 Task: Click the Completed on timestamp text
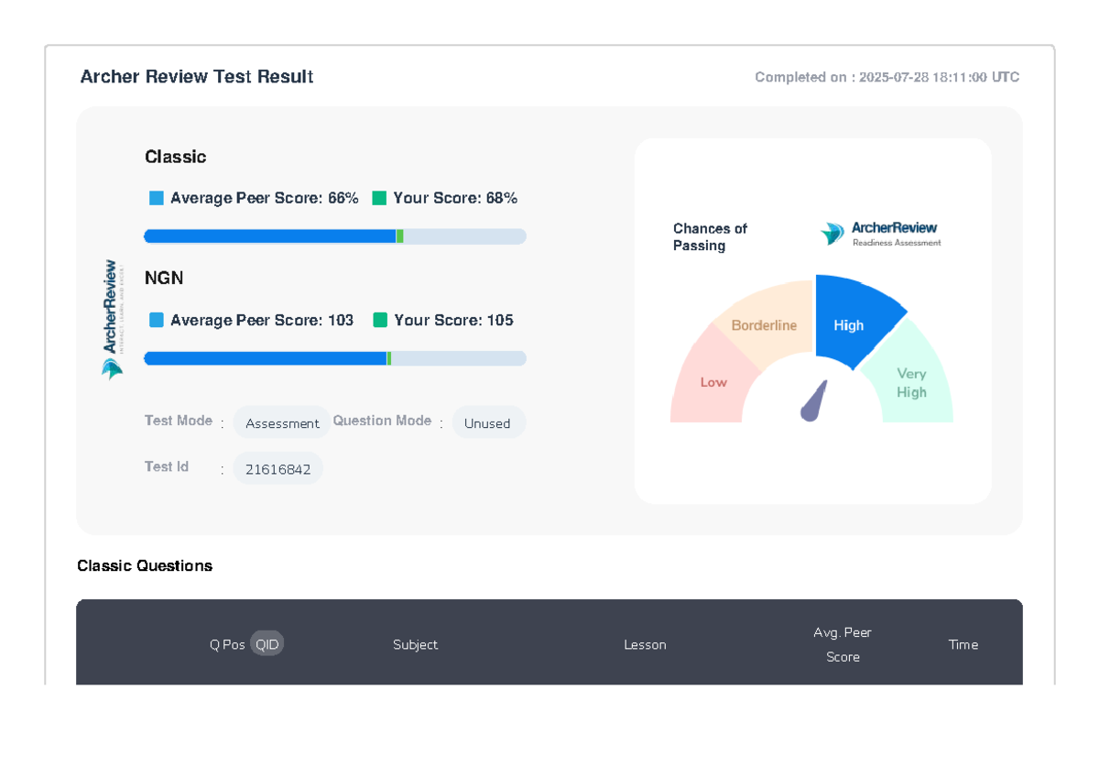pyautogui.click(x=887, y=77)
